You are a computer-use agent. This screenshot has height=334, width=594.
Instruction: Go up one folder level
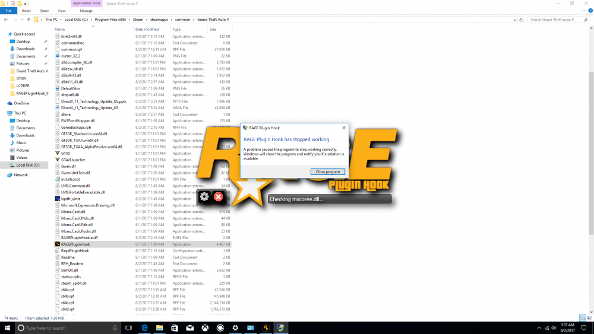click(29, 20)
